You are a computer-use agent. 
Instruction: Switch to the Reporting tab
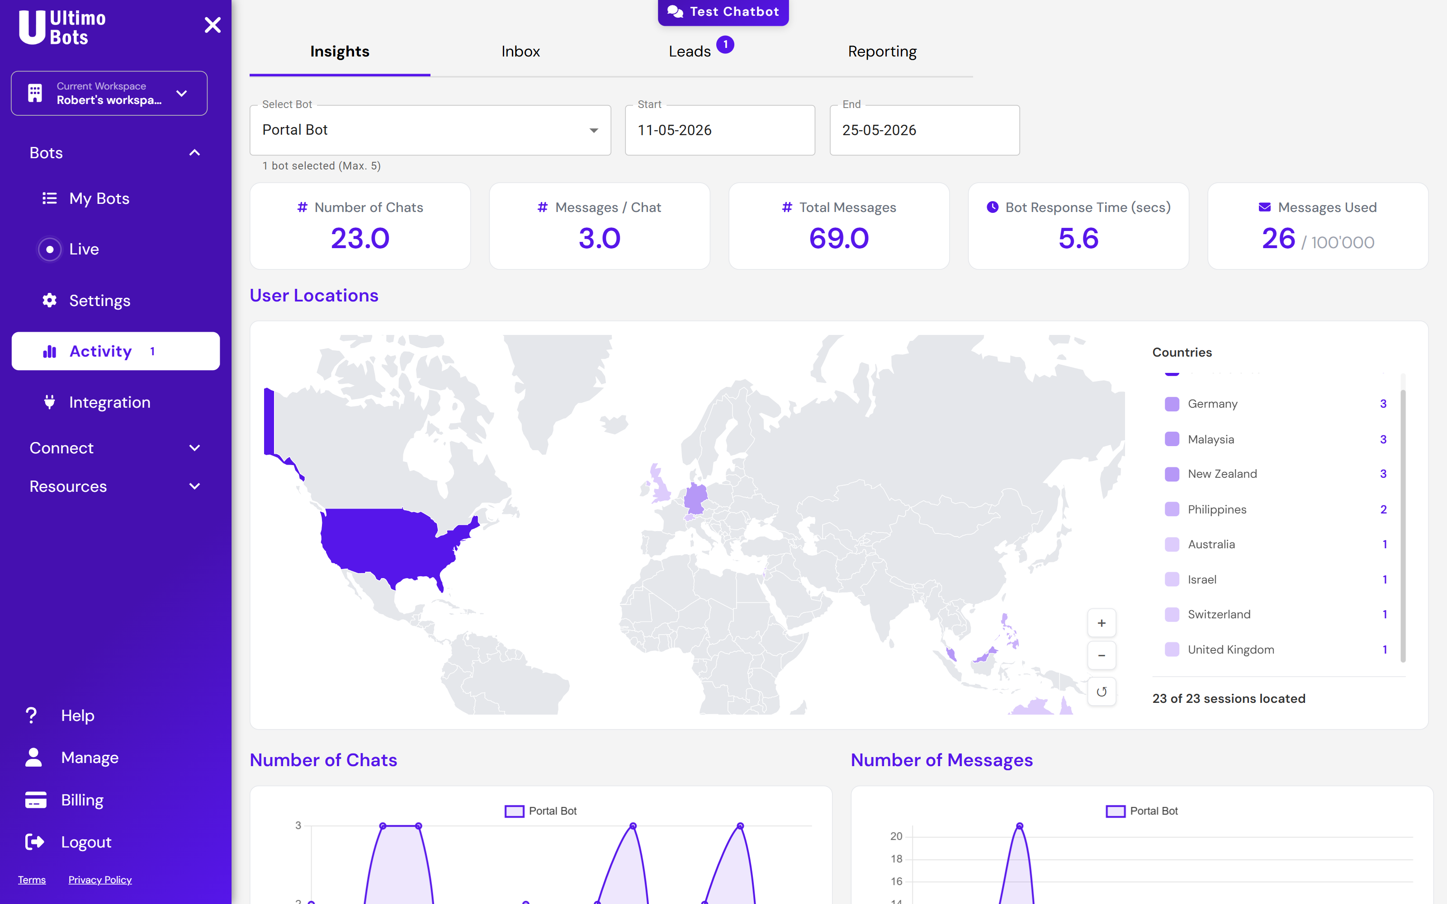pos(882,52)
